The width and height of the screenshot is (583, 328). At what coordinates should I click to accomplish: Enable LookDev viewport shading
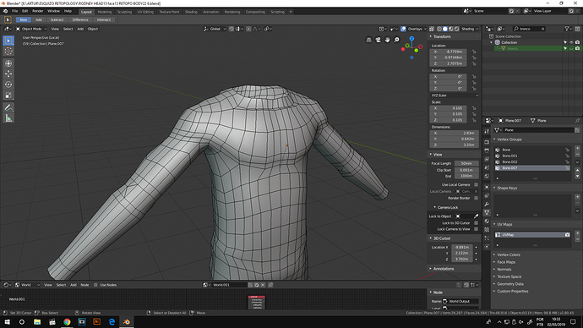451,29
